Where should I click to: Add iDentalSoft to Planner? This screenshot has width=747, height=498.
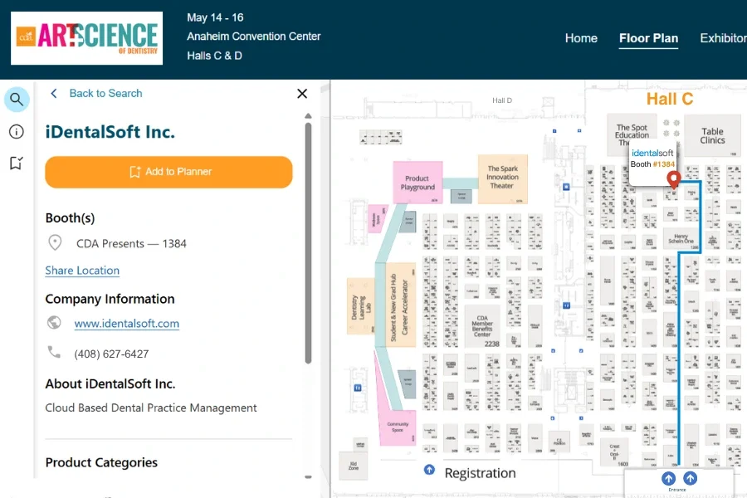click(168, 172)
